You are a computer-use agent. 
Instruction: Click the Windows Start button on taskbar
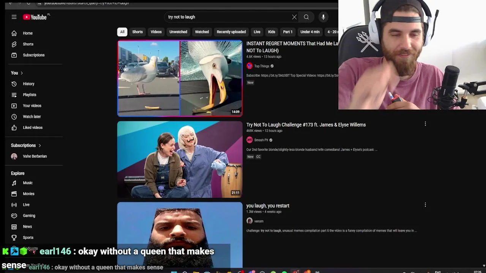pos(174,272)
